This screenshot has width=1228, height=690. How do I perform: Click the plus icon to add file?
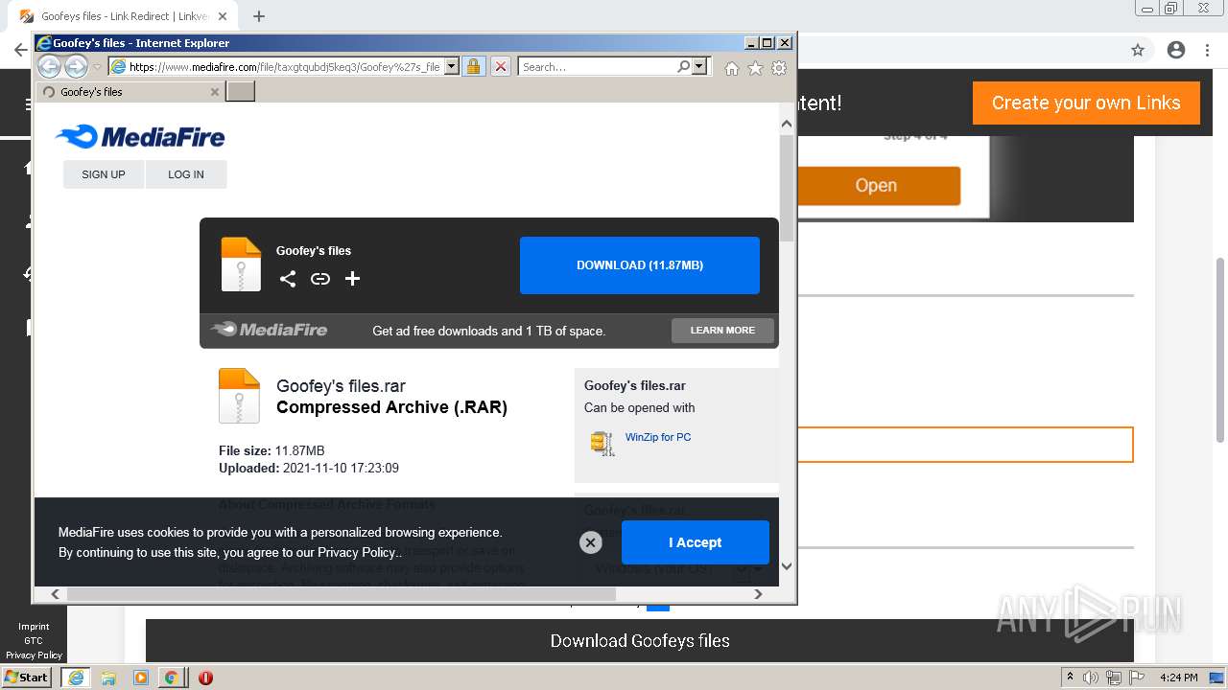point(352,279)
